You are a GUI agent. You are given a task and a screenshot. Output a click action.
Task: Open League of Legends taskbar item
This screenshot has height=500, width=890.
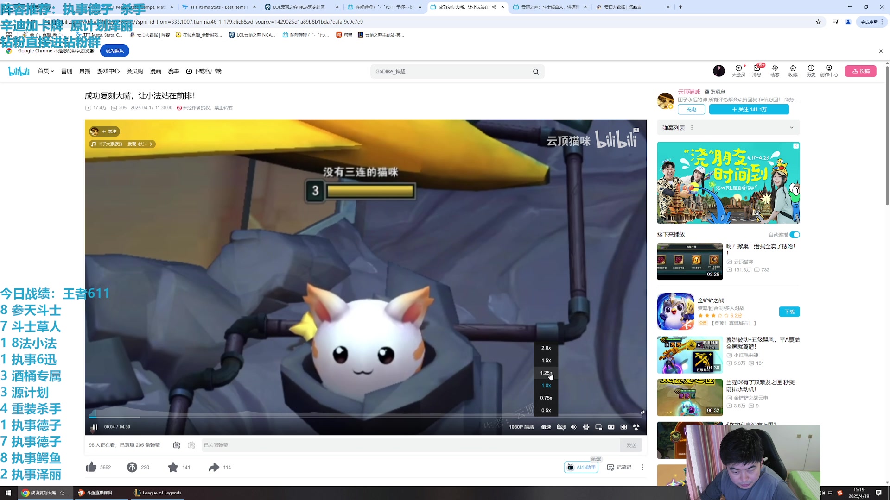click(x=158, y=493)
